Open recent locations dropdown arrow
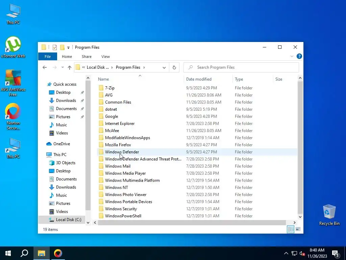This screenshot has width=346, height=260. pyautogui.click(x=63, y=67)
